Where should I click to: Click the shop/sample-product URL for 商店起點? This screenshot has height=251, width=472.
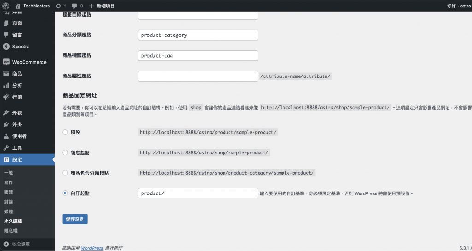point(204,153)
